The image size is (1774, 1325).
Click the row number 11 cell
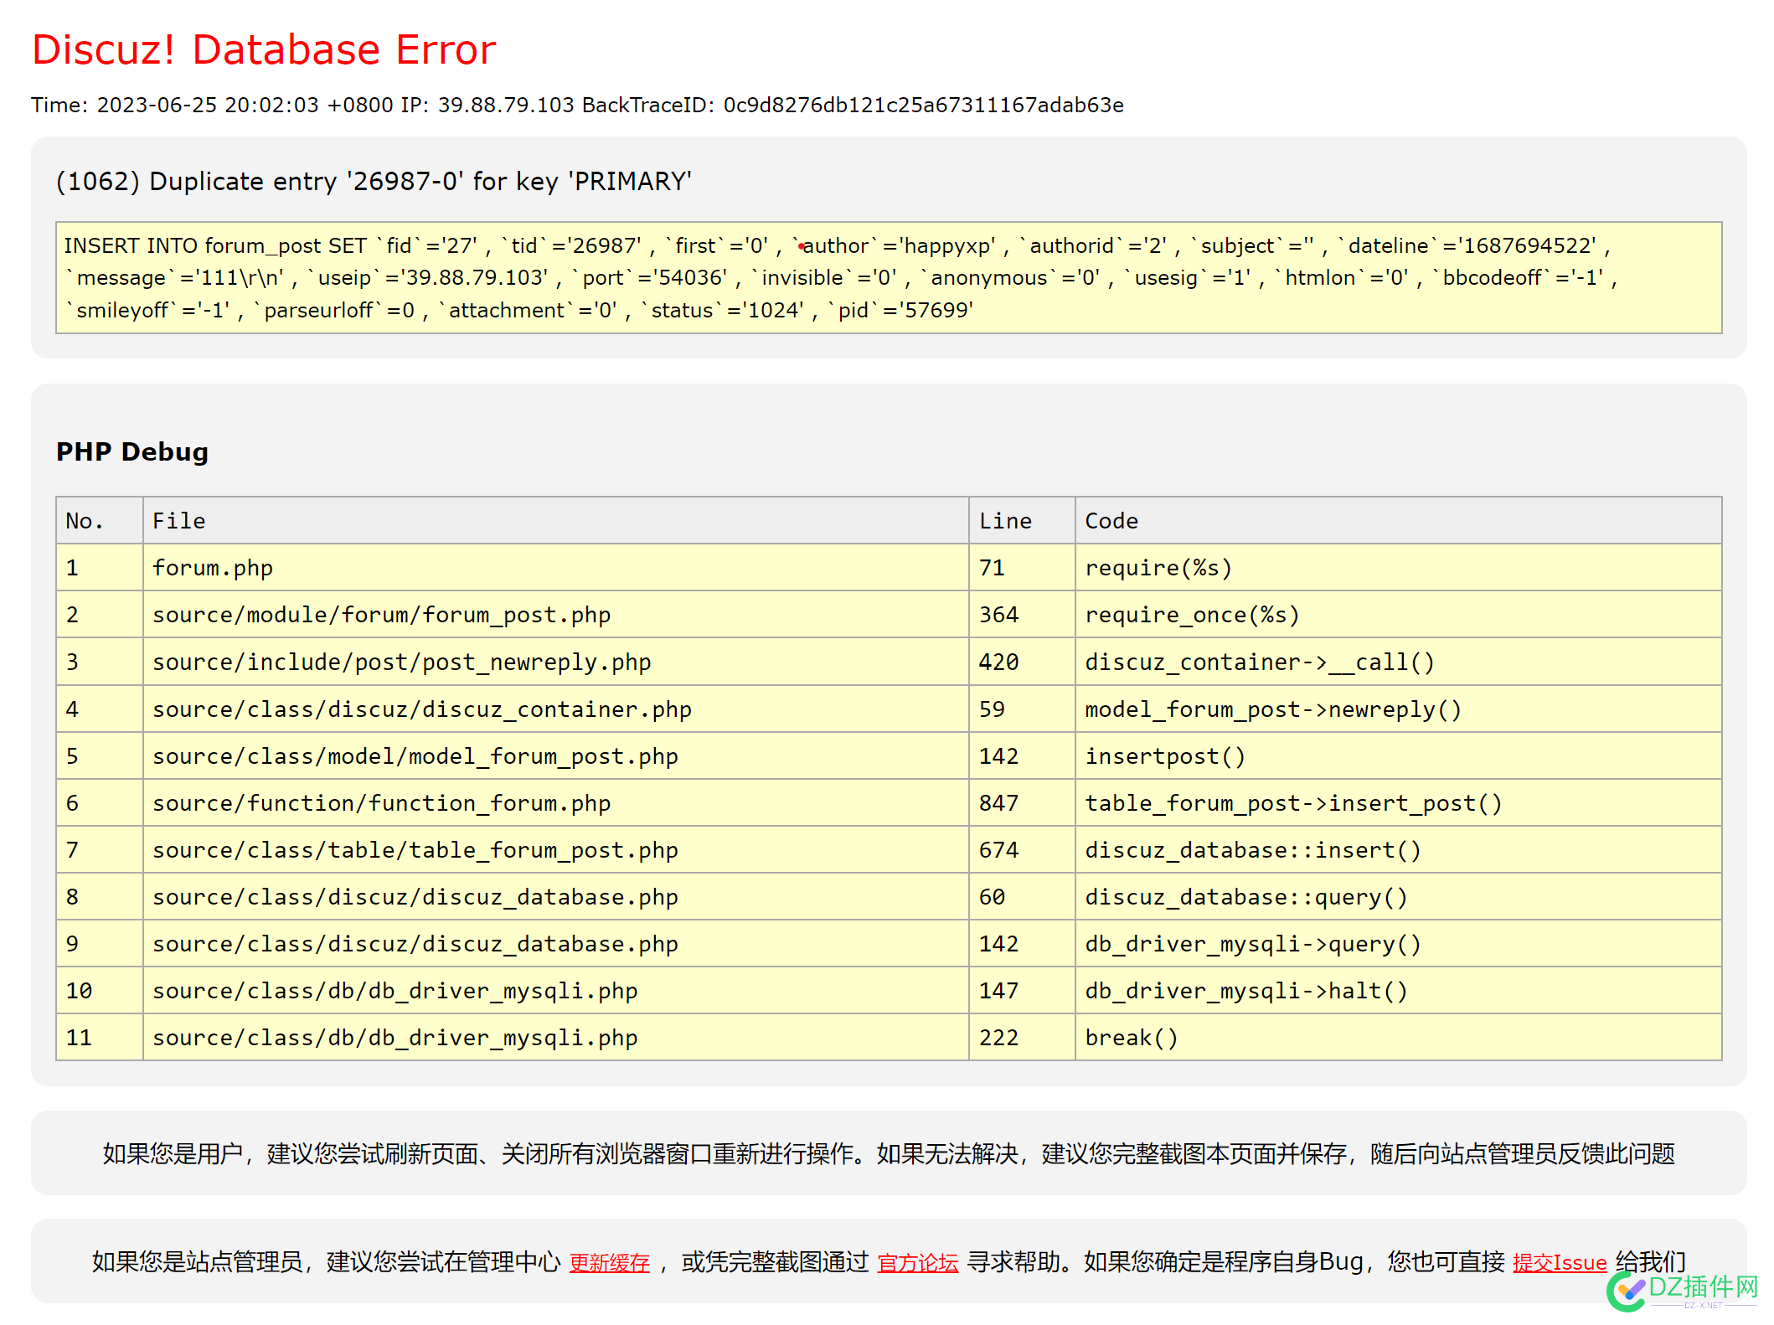pyautogui.click(x=100, y=1038)
